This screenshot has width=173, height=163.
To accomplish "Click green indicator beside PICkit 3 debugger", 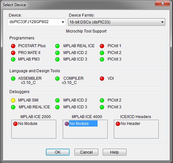I will 102,107.
